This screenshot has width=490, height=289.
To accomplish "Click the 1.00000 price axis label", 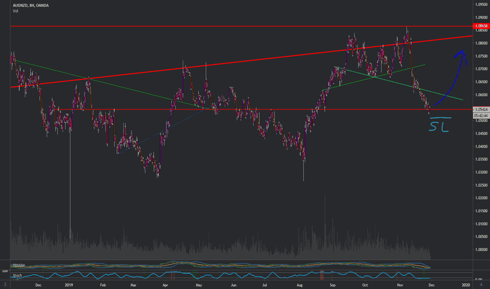I will click(x=479, y=250).
